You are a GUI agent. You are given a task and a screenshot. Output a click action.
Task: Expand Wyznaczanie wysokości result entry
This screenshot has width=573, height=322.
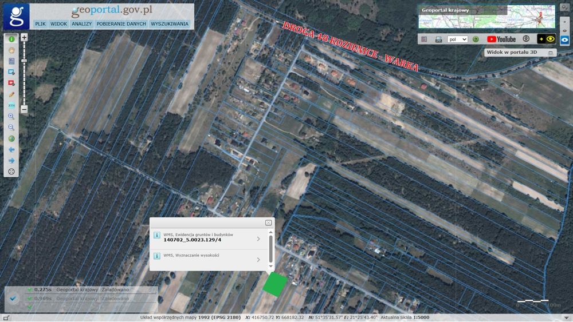tap(209, 258)
